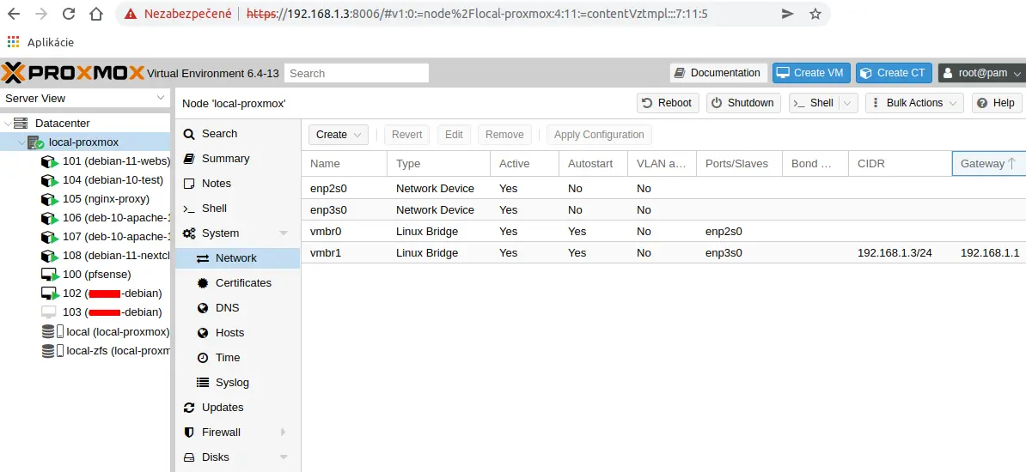This screenshot has height=472, width=1026.
Task: Open the node Shell menu item
Action: pyautogui.click(x=237, y=209)
